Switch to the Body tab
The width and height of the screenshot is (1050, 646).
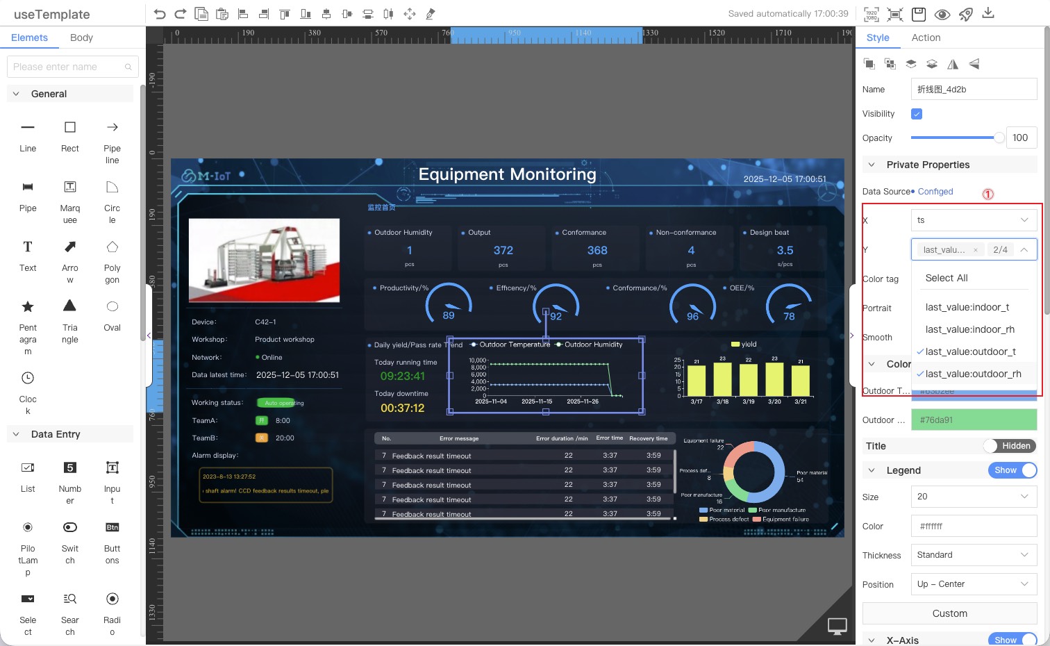[81, 38]
